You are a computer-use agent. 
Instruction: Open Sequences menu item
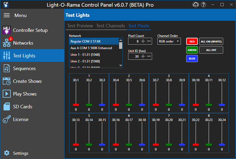pos(32,68)
